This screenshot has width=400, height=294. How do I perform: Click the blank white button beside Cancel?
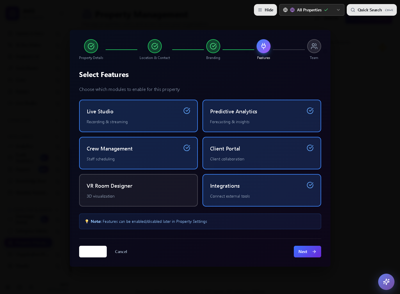(93, 252)
